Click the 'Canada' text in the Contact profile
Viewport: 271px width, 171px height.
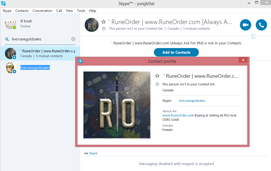pos(168,90)
